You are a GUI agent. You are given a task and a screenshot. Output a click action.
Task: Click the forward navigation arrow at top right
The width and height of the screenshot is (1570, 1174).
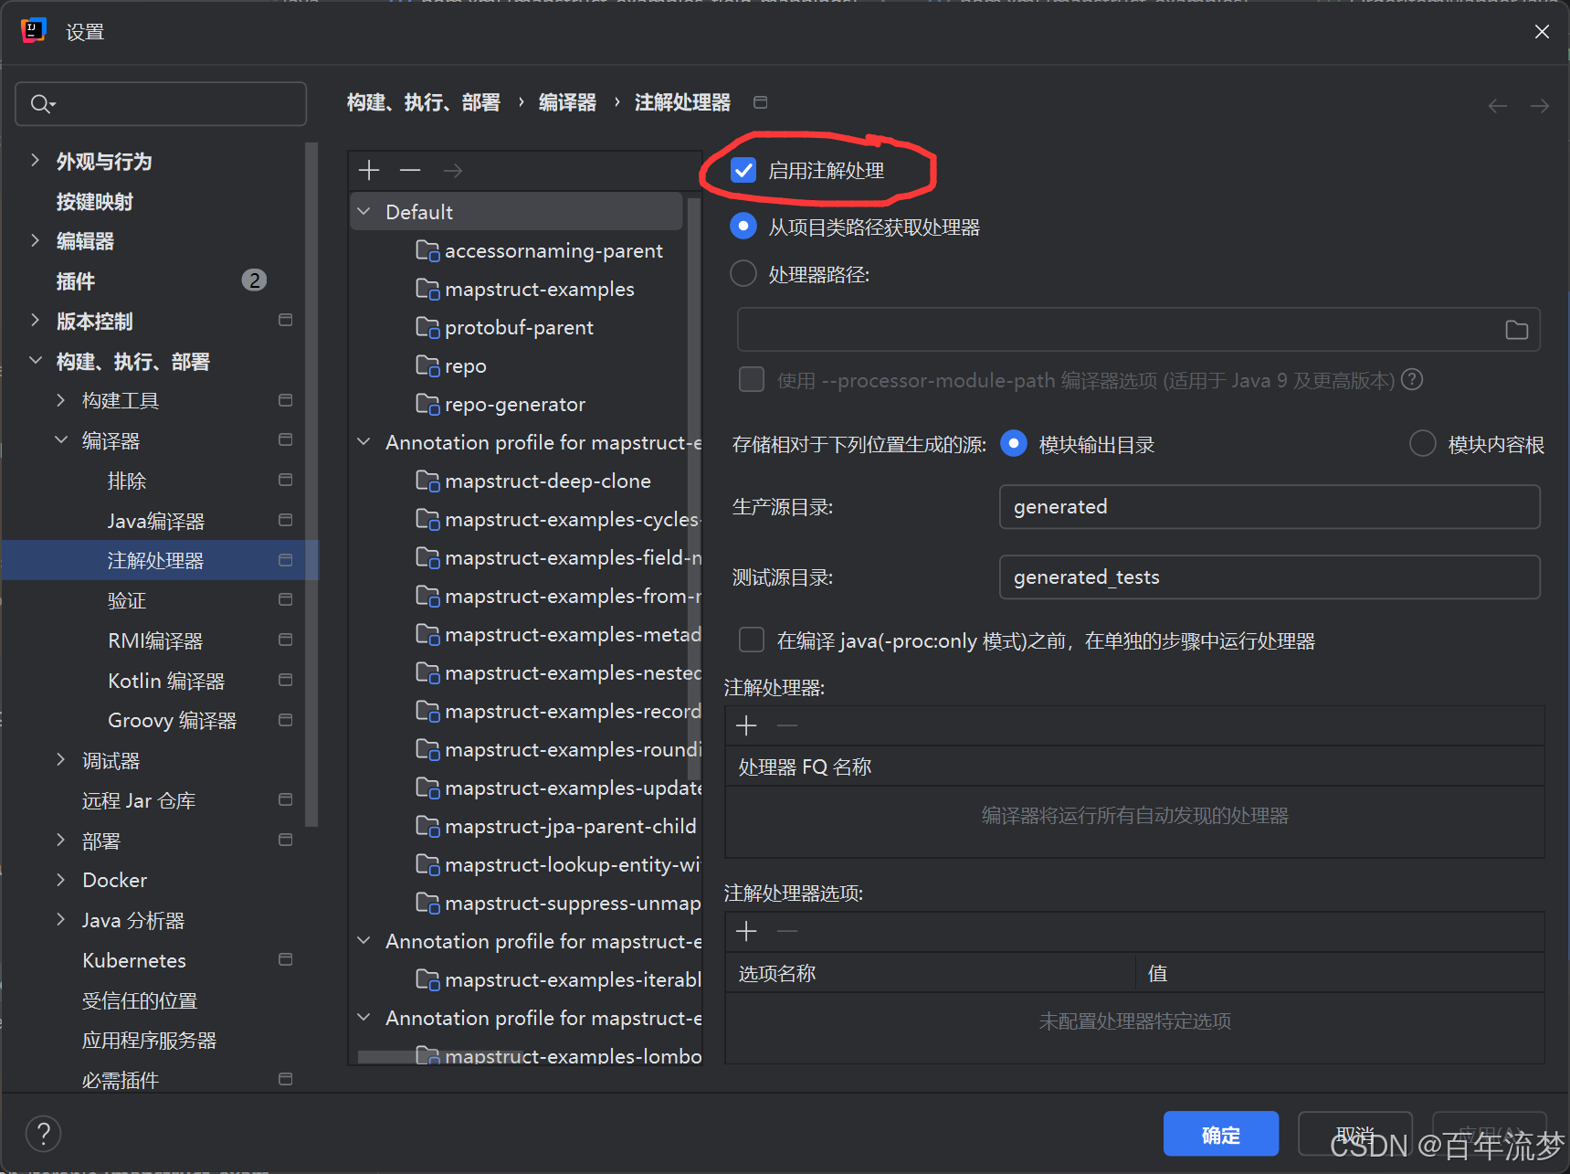point(1541,105)
